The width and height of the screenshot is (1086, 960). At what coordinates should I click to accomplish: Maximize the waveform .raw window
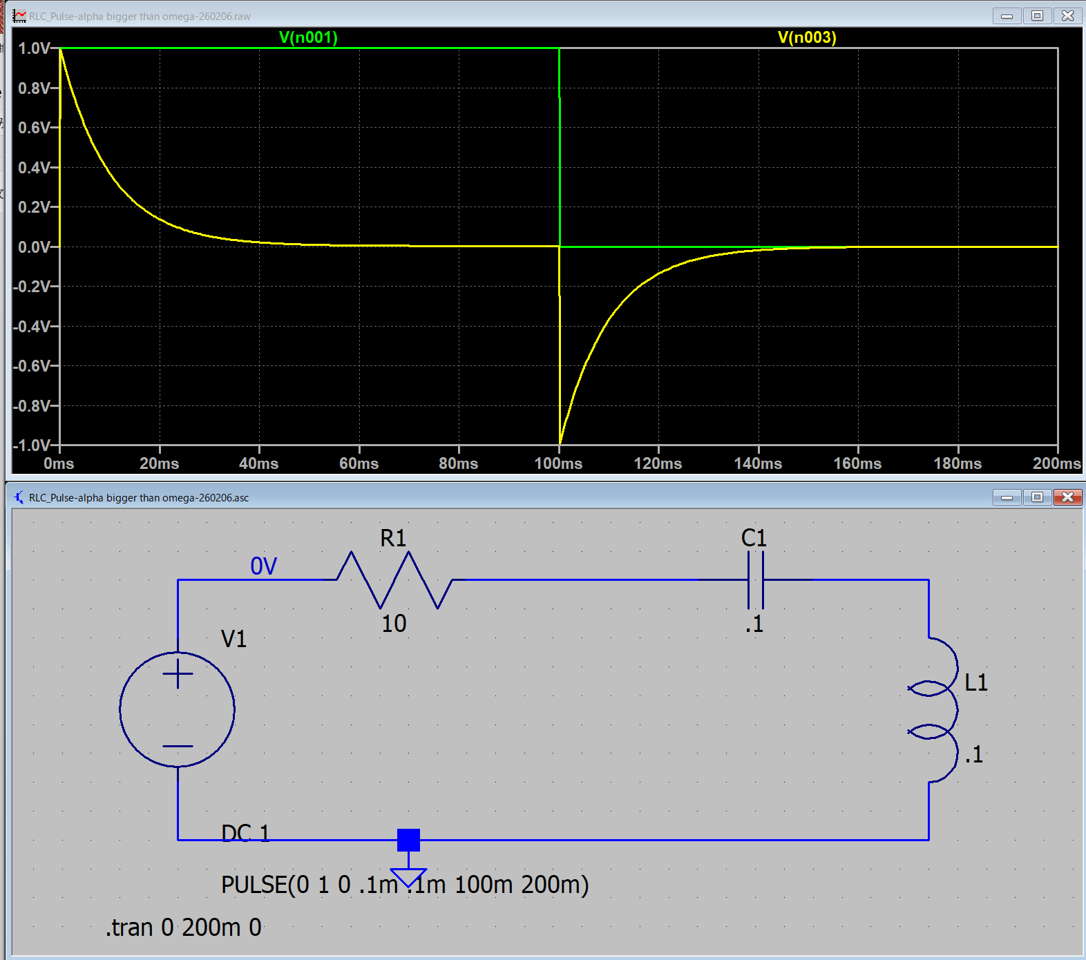[1037, 16]
